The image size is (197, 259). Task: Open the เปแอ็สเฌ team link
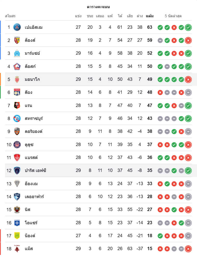(34, 27)
